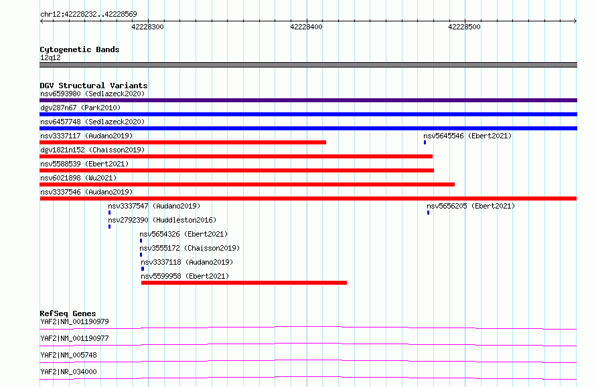
Task: Select the nsv3337117 (Audano2019) label
Action: pyautogui.click(x=86, y=136)
